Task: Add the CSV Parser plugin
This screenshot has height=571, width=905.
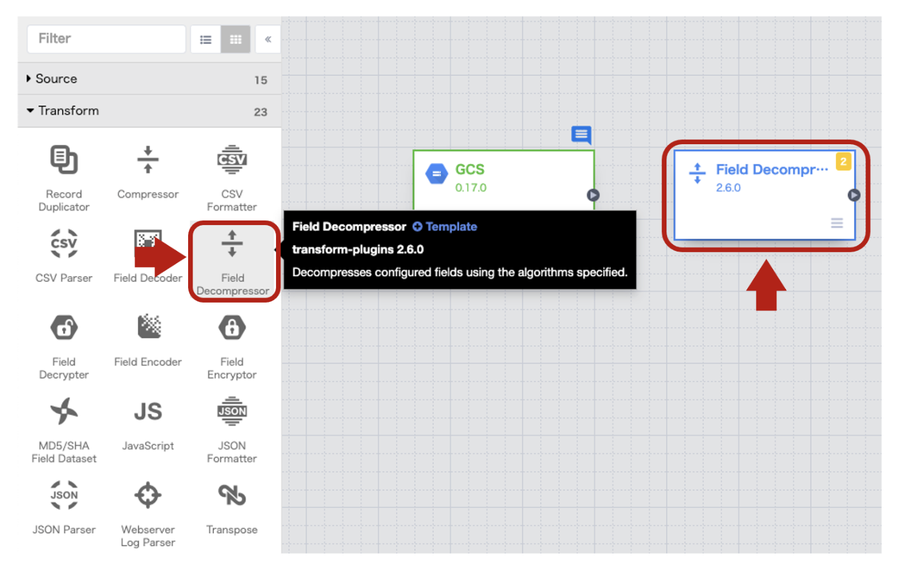Action: point(64,256)
